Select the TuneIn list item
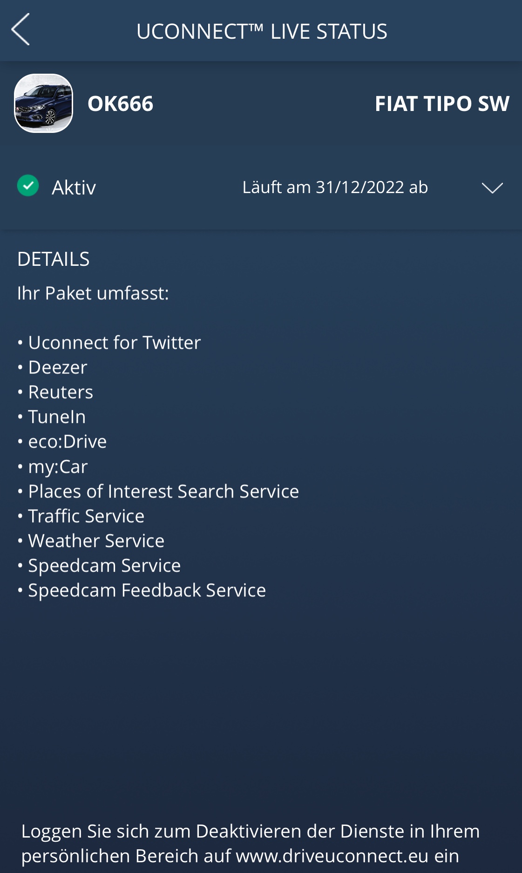This screenshot has height=873, width=522. [57, 417]
